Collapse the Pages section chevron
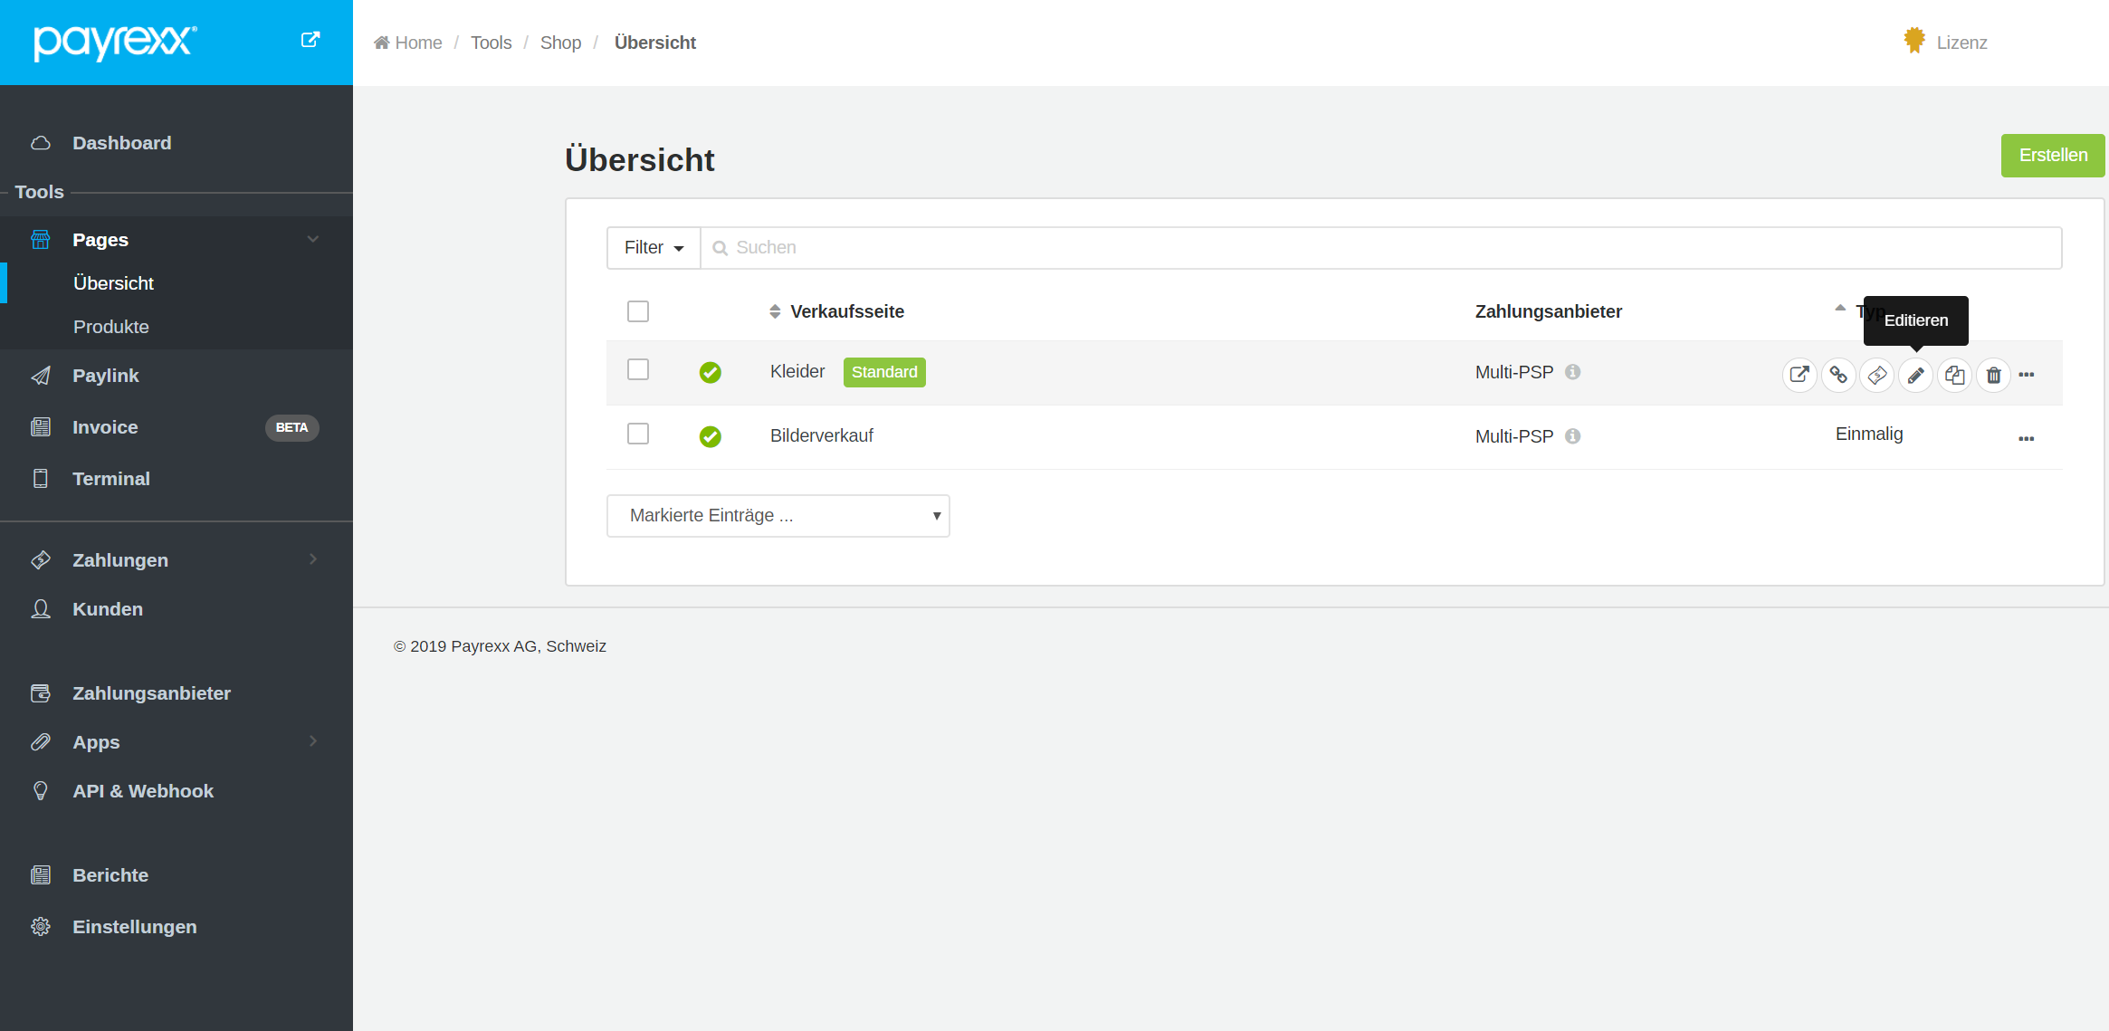The image size is (2109, 1031). coord(313,239)
